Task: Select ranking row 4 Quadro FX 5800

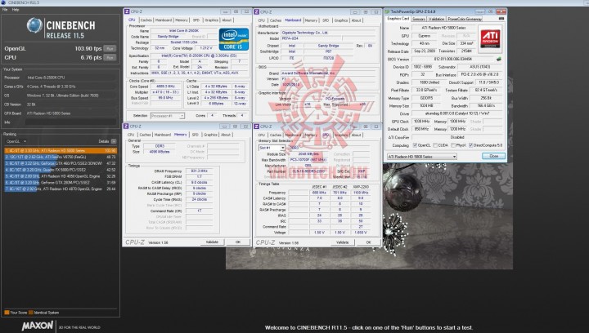Action: click(x=61, y=170)
